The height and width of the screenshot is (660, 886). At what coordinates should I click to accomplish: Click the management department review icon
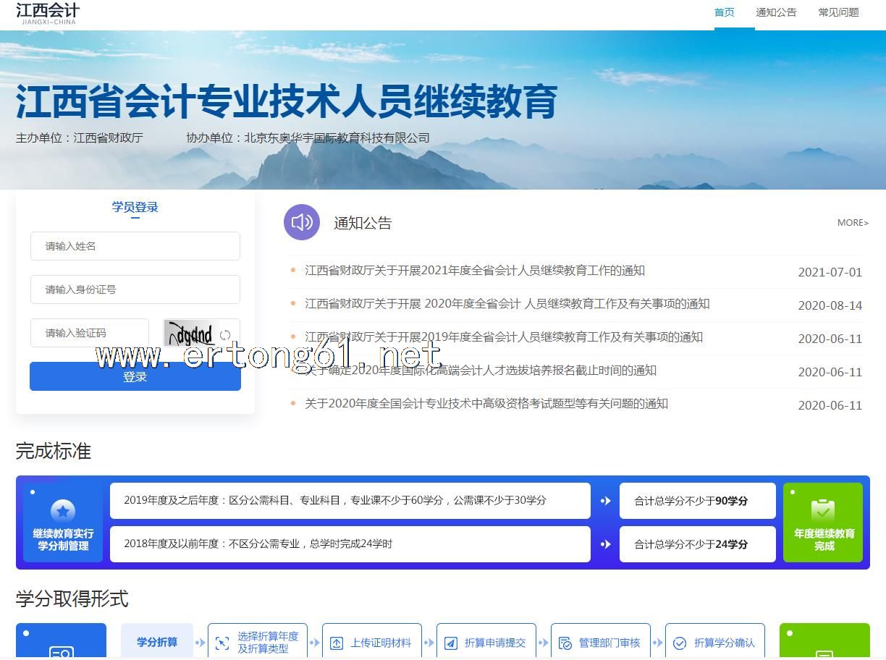coord(565,643)
